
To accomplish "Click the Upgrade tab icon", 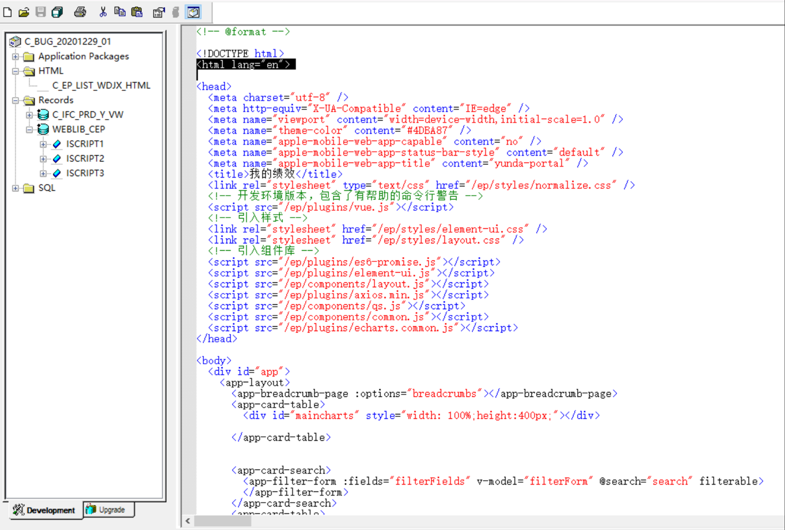I will 91,510.
